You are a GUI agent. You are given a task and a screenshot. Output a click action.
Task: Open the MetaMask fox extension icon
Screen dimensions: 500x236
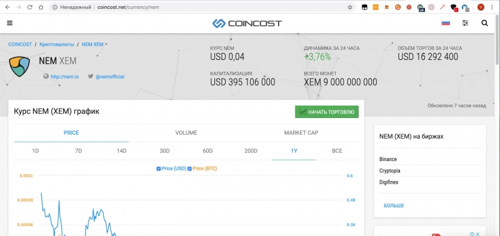pos(387,7)
